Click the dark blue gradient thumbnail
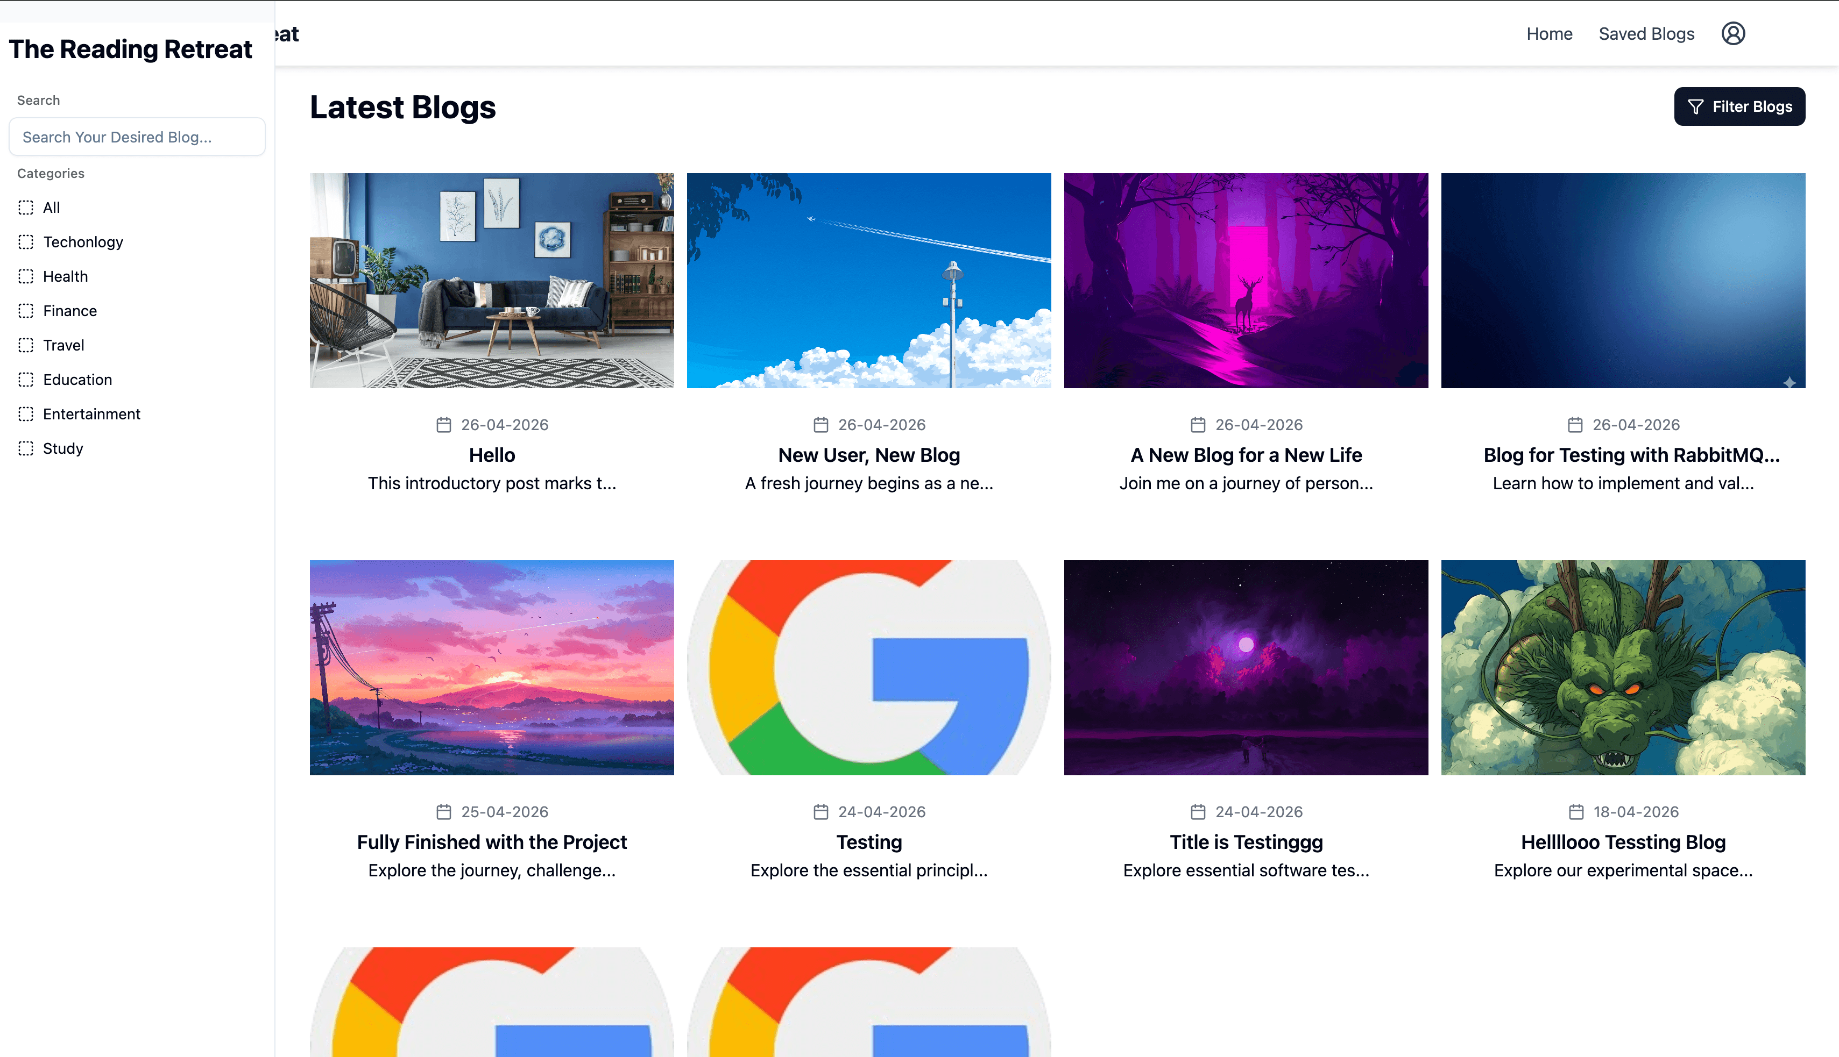Image resolution: width=1839 pixels, height=1057 pixels. [1623, 280]
